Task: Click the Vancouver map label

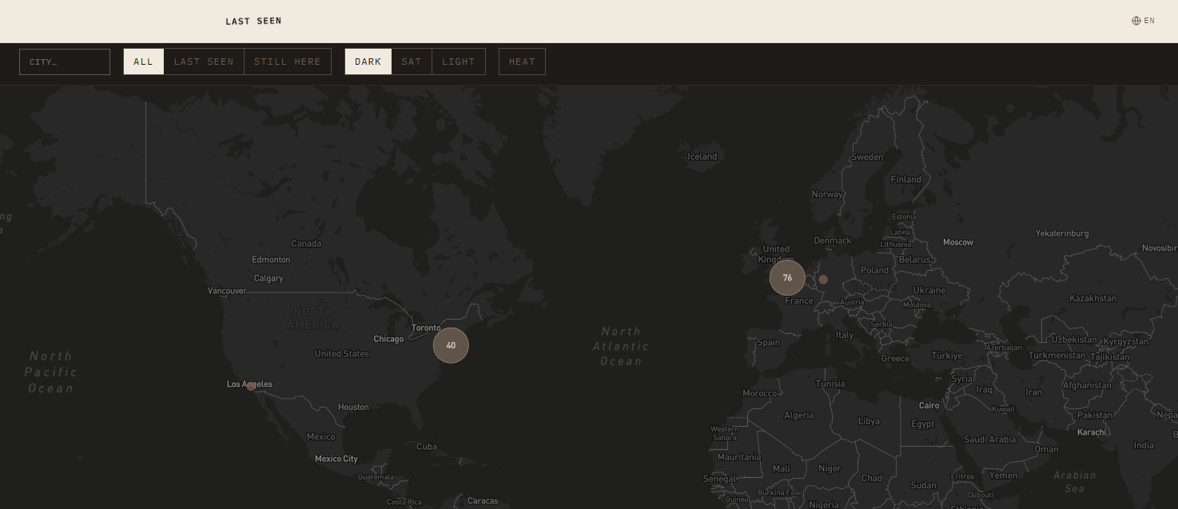Action: click(x=227, y=291)
